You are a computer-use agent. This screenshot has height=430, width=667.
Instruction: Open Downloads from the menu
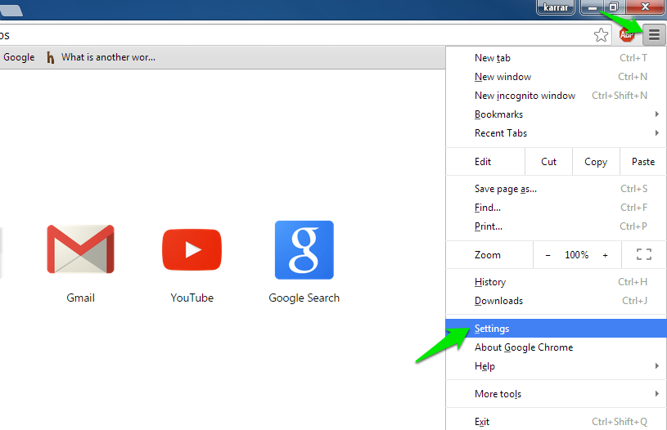(556, 300)
